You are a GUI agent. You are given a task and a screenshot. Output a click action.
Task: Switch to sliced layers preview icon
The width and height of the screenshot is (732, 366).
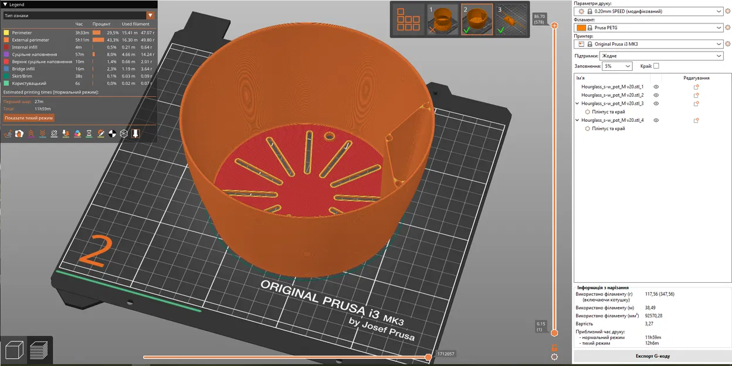[39, 350]
